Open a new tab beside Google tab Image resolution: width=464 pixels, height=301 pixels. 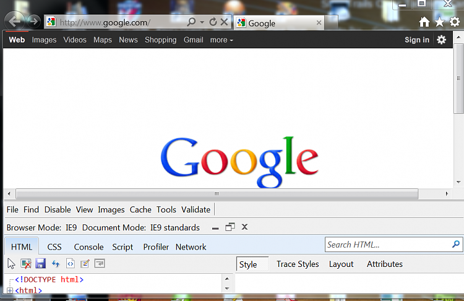331,22
